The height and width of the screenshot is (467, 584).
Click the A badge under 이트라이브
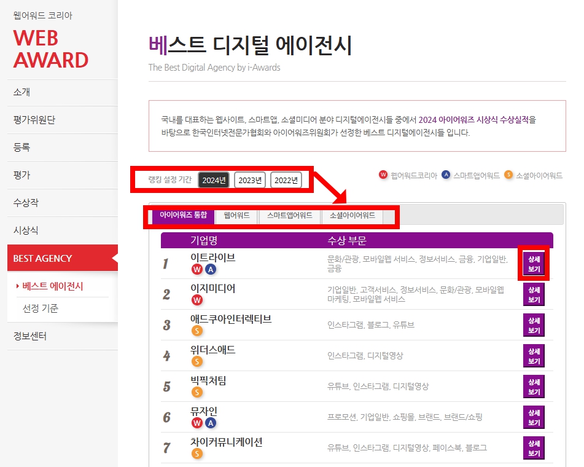[x=211, y=269]
